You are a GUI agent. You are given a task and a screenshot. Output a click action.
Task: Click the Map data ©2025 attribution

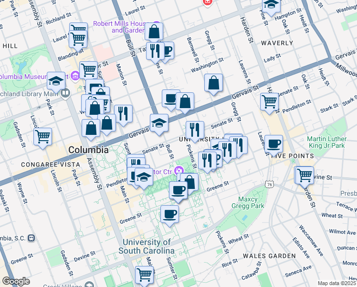pyautogui.click(x=337, y=283)
